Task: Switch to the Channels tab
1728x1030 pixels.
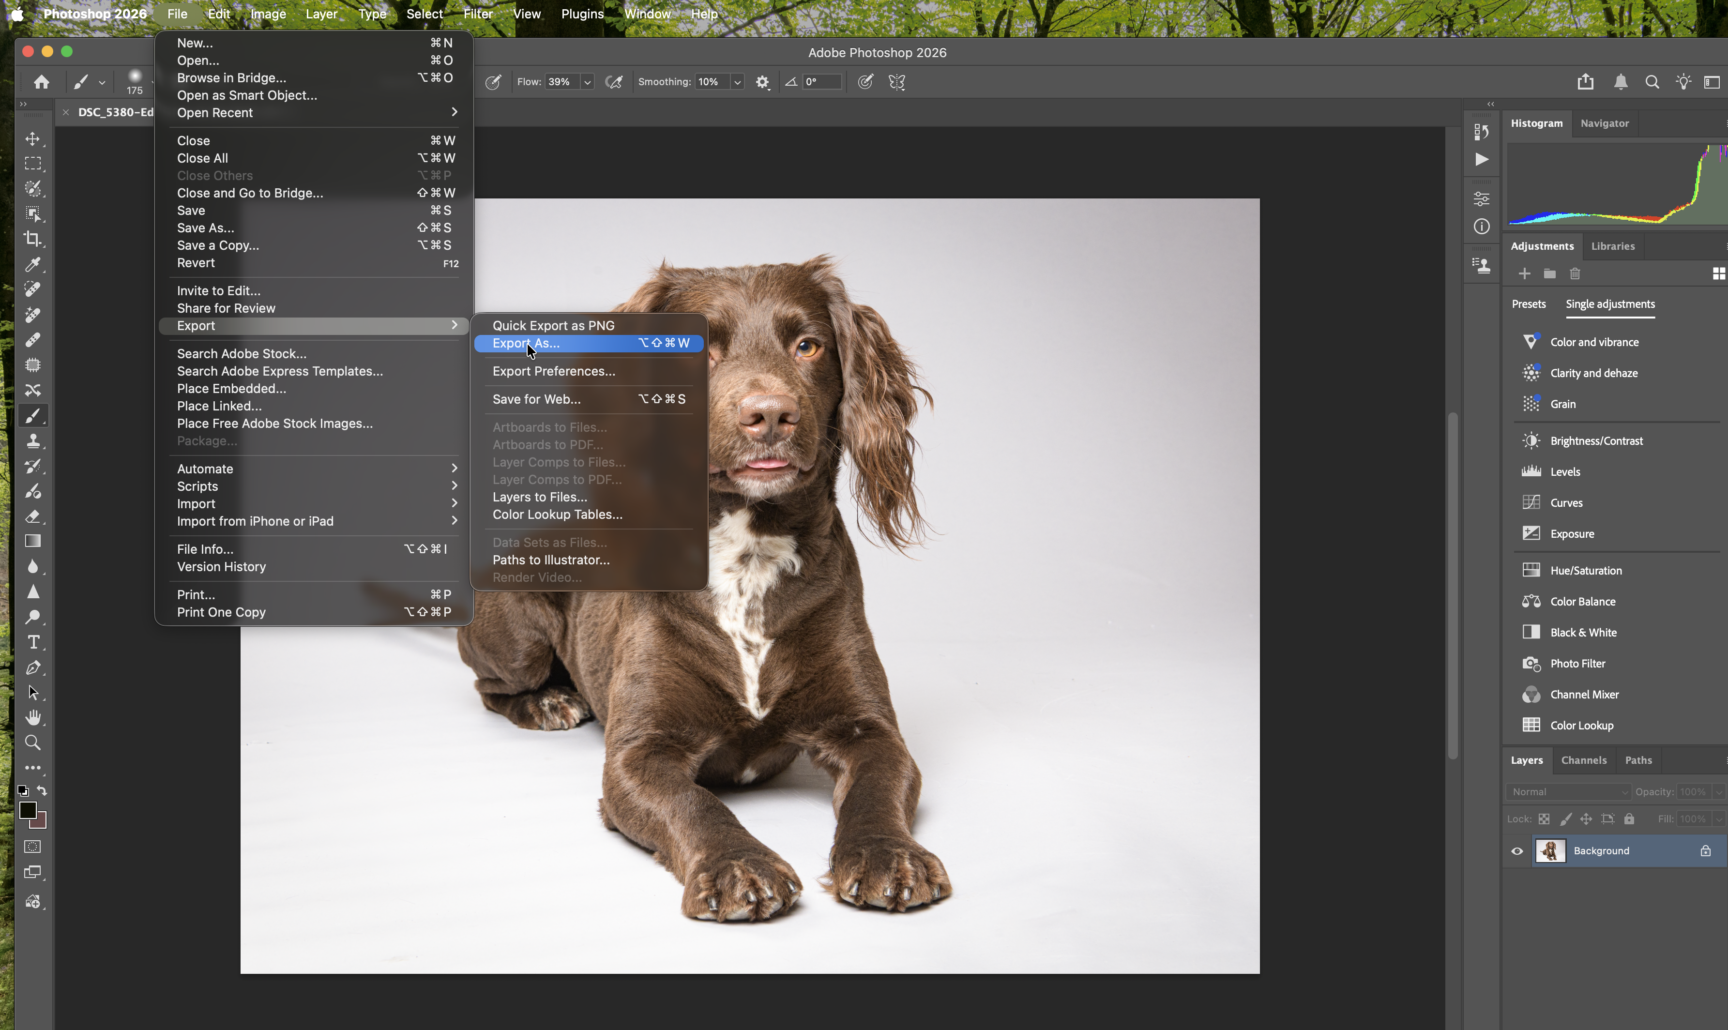Action: [x=1584, y=760]
